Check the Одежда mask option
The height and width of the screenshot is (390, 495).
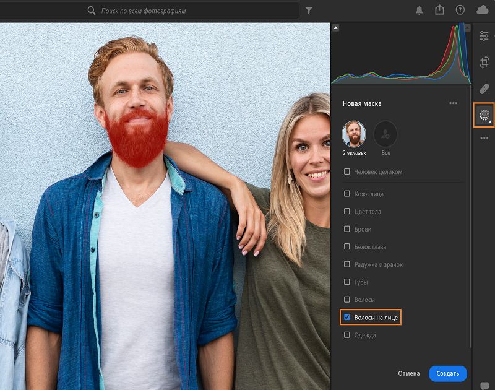[x=347, y=335]
